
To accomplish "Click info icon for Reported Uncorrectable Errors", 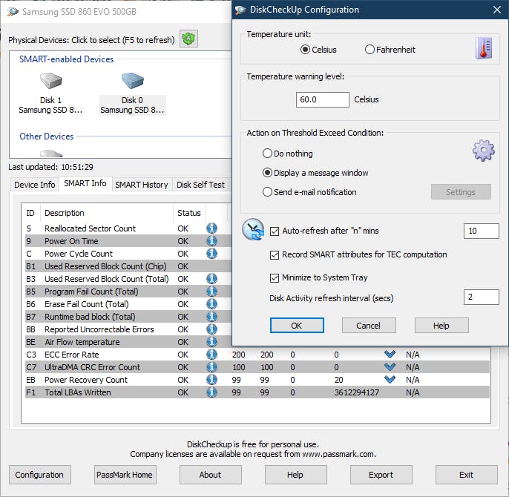I will click(211, 329).
